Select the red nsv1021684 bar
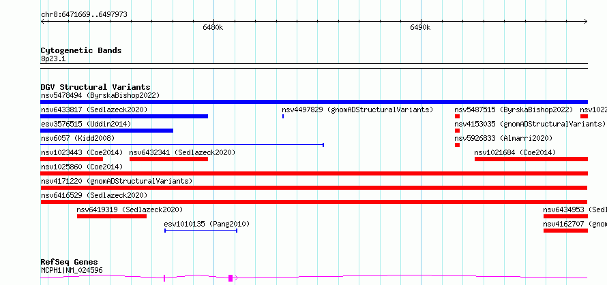Screen dimensions: 607x285 [531, 159]
